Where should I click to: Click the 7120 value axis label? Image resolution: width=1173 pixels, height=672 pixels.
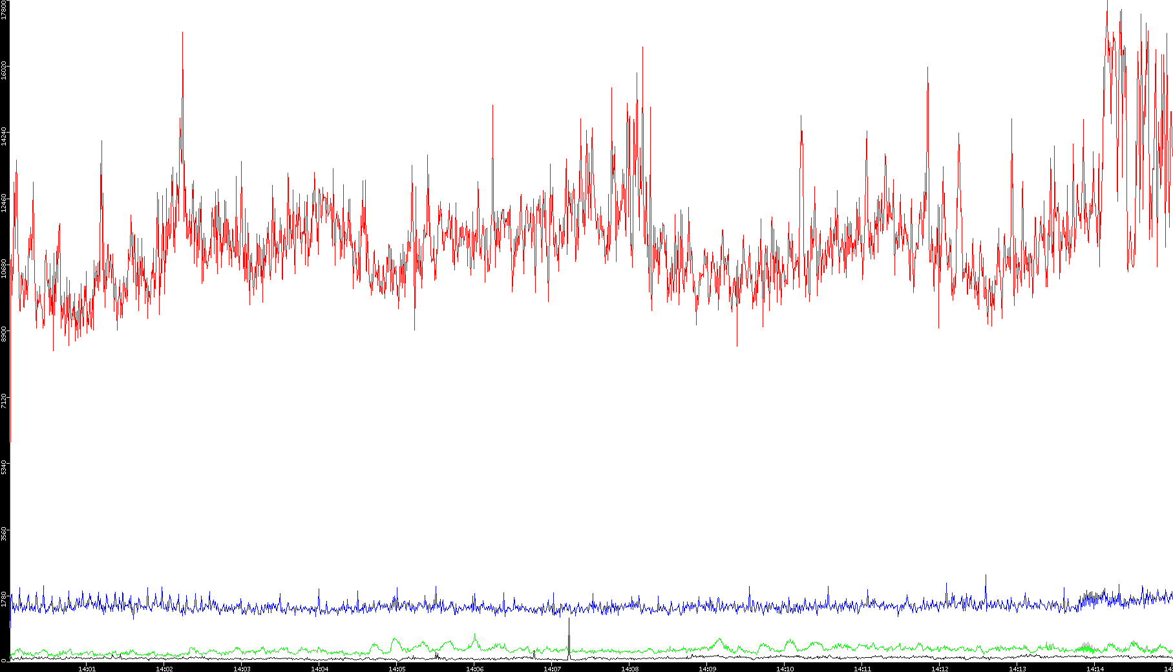point(4,400)
